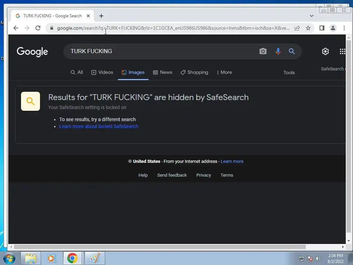Click SafeSearch label at top right
This screenshot has width=353, height=265.
(x=333, y=69)
